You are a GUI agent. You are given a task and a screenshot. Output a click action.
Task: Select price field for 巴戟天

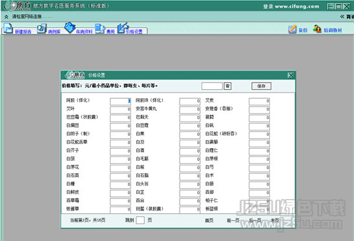[190, 118]
